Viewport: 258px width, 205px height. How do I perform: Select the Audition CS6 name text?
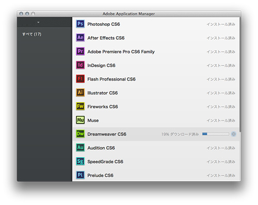point(101,148)
